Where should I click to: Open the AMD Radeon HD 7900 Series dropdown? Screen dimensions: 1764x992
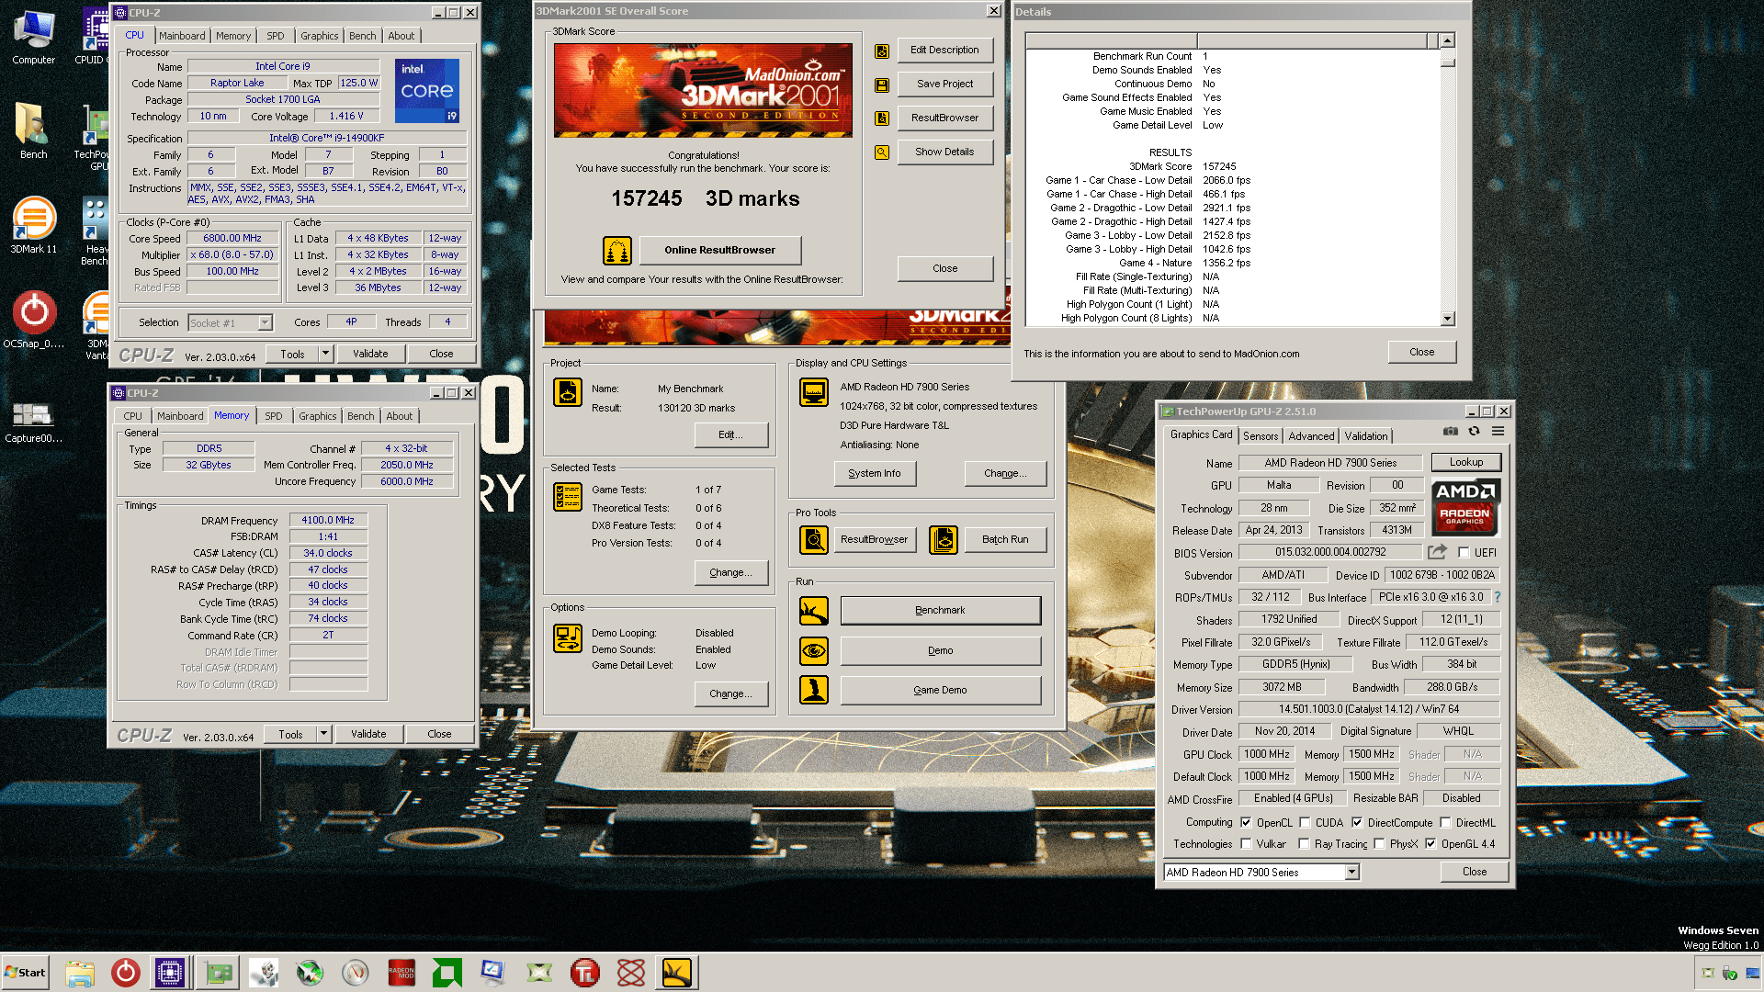pos(1351,873)
